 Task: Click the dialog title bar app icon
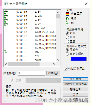point(6,4)
